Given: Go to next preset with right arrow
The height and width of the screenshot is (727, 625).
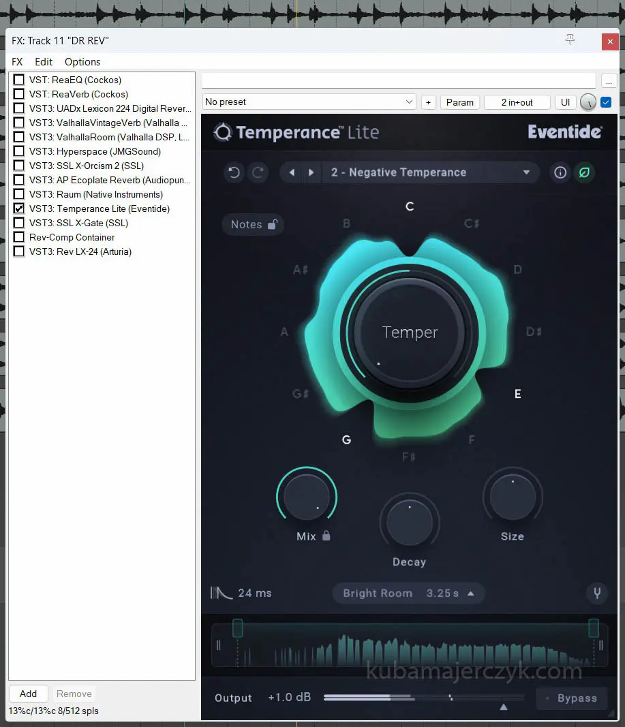Looking at the screenshot, I should point(311,172).
